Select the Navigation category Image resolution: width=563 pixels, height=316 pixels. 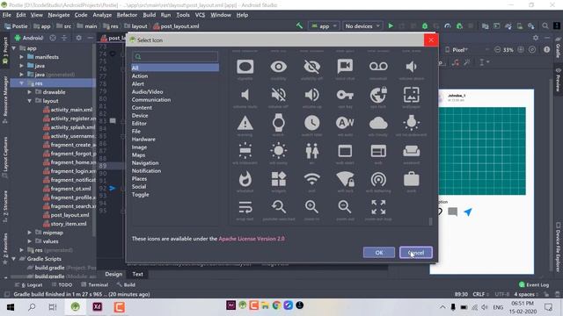coord(145,162)
